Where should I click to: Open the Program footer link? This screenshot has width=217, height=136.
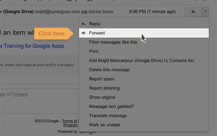point(71,125)
